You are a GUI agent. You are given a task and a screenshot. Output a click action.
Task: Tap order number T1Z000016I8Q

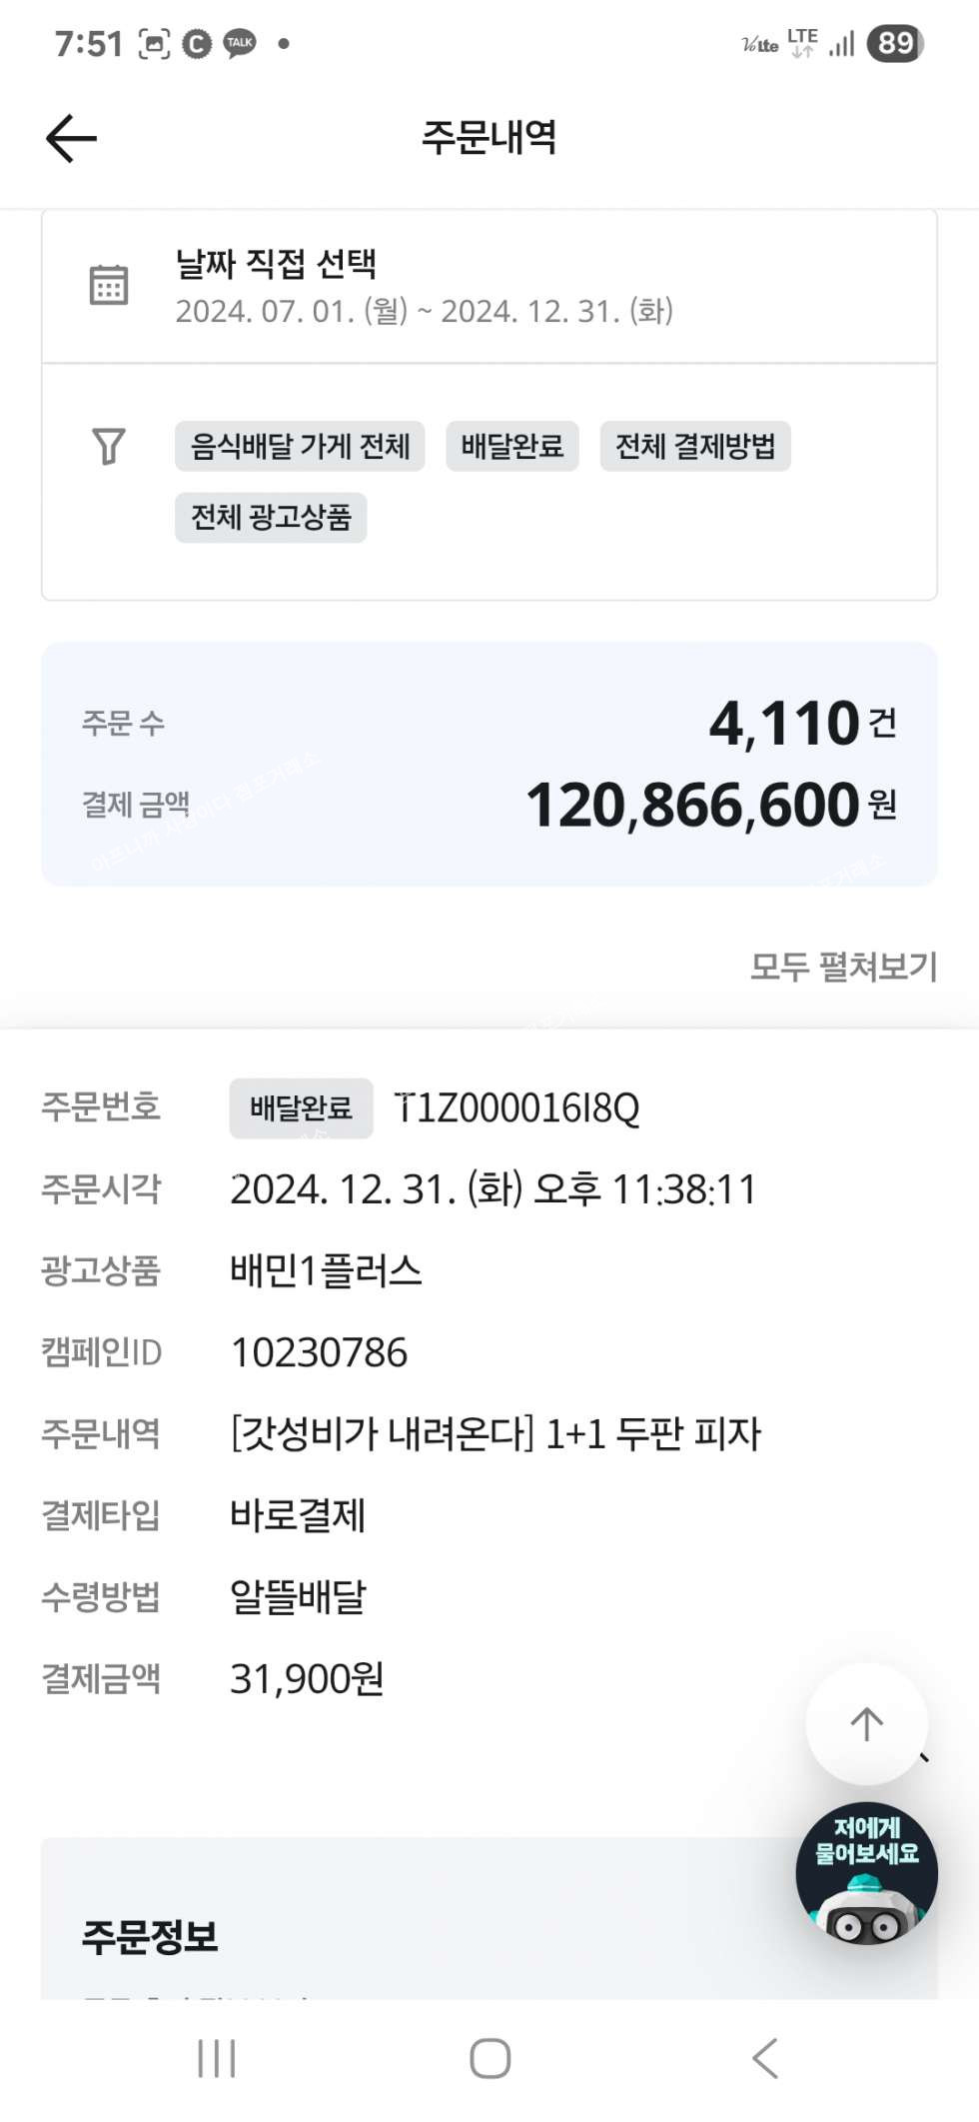(x=517, y=1108)
